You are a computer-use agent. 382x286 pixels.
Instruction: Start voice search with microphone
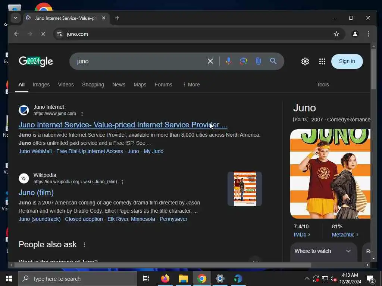tap(229, 61)
